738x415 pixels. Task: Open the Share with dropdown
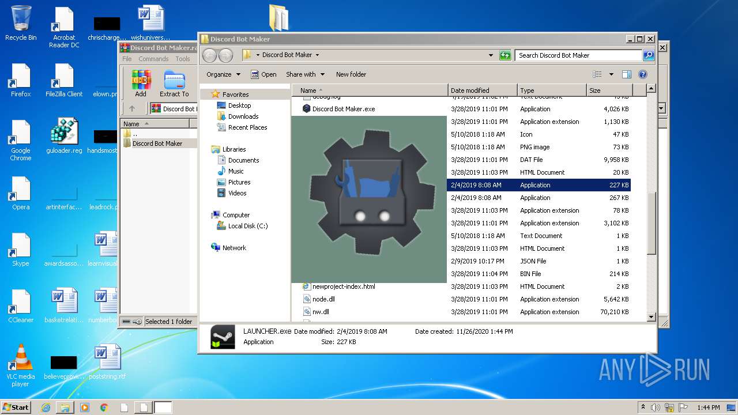pyautogui.click(x=306, y=74)
